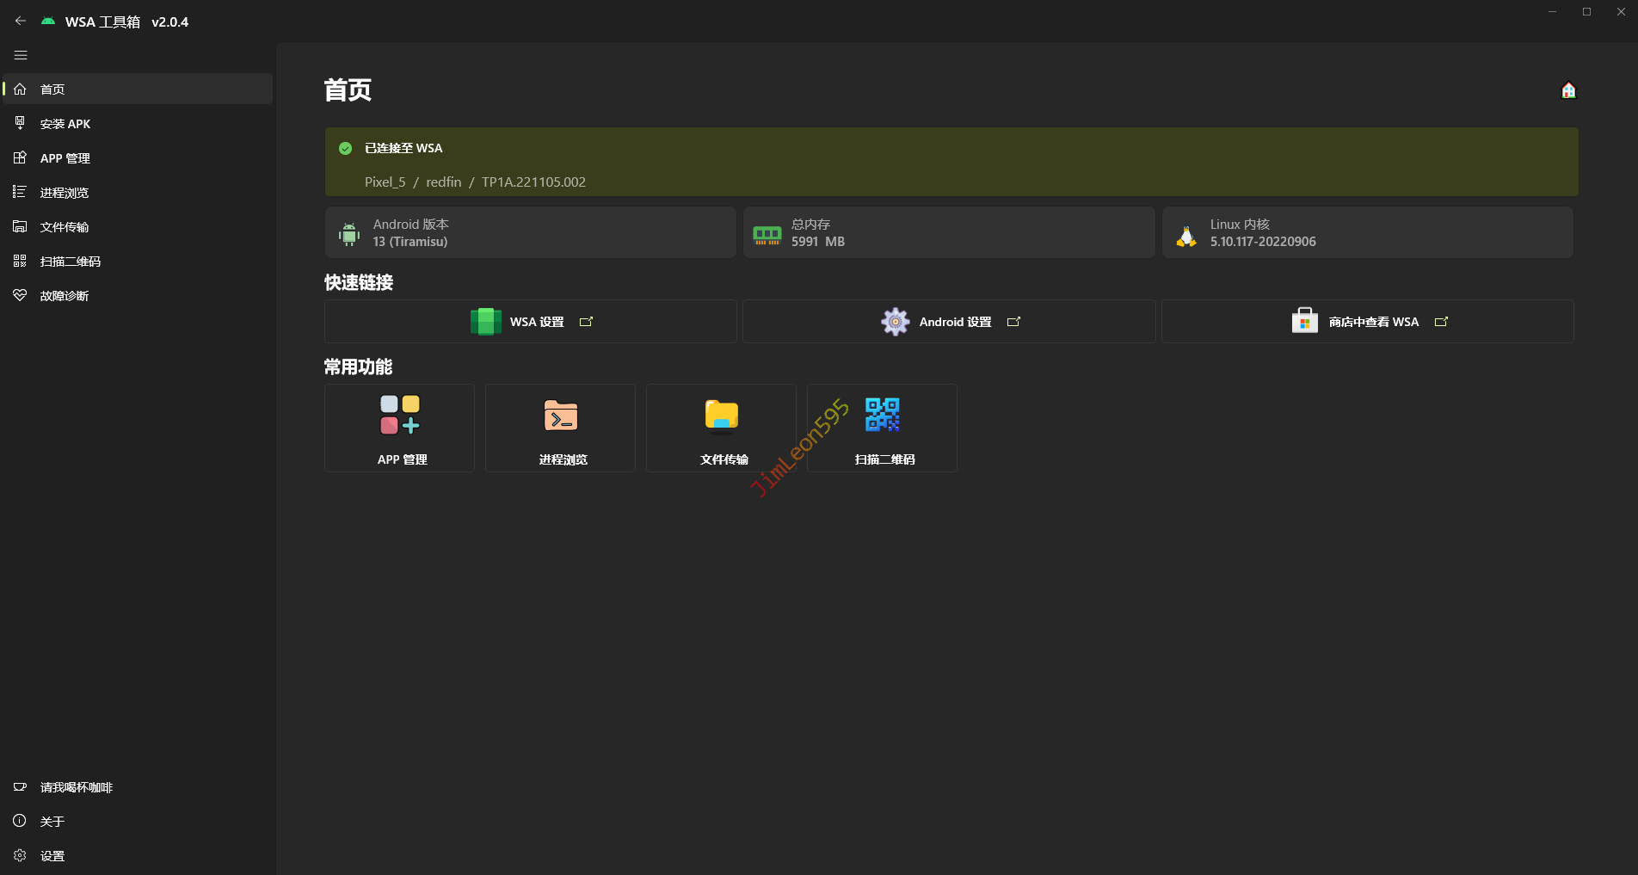Screen dimensions: 1638x875
Task: Click the colorful house icon at top right
Action: point(1568,90)
